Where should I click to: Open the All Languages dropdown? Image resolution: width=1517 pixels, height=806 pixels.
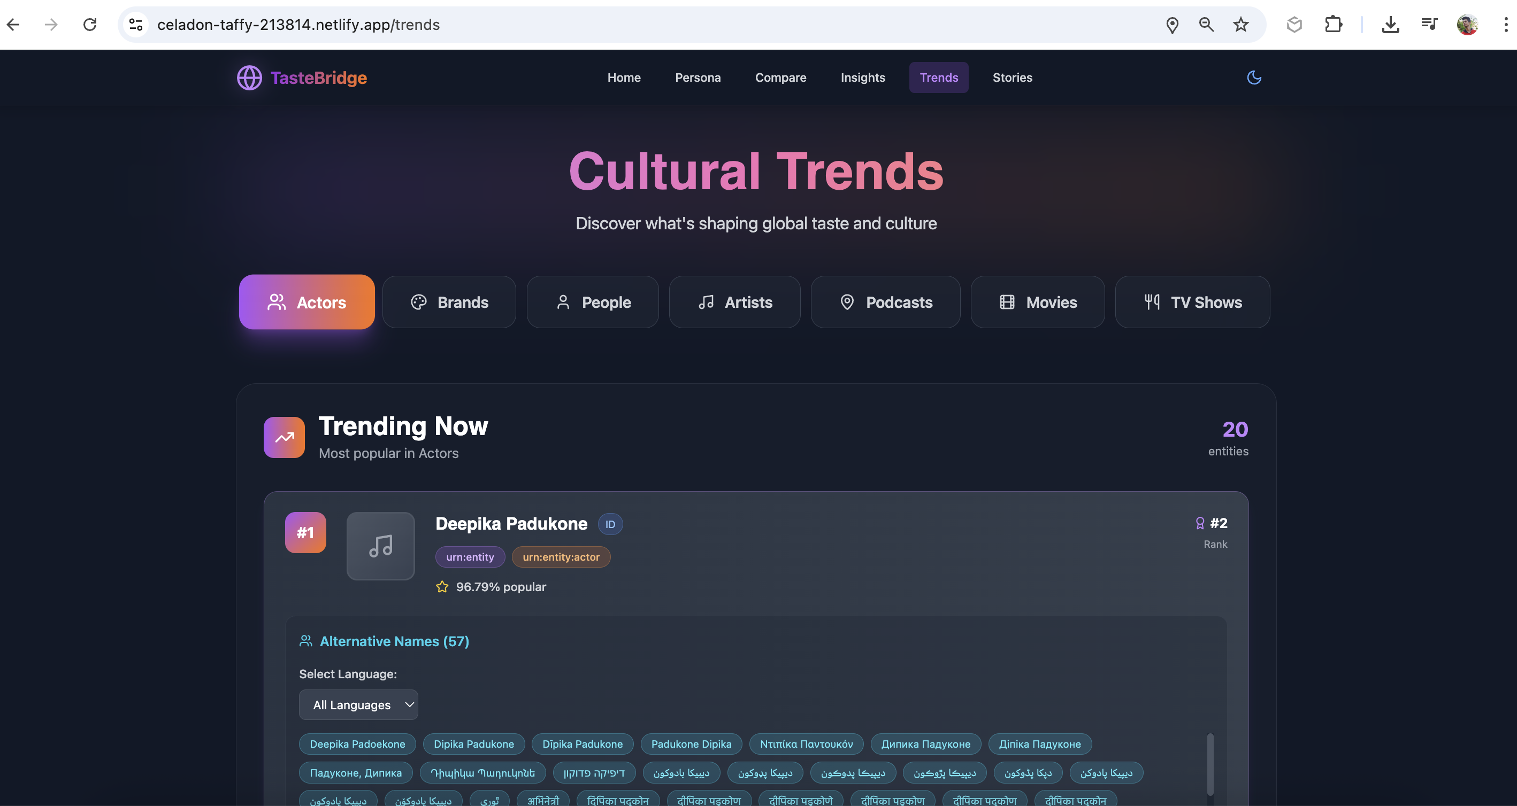[x=358, y=704]
